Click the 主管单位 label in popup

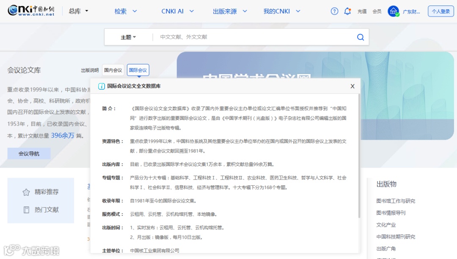113,251
